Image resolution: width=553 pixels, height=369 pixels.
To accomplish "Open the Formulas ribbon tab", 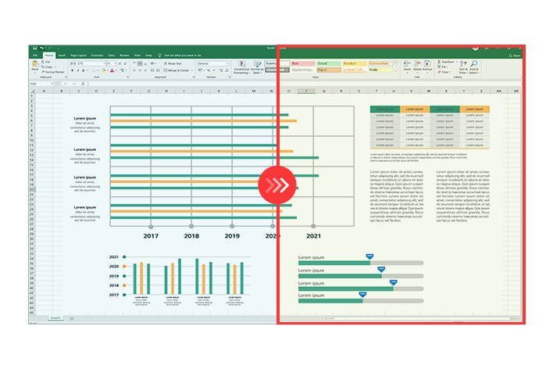I will tap(97, 56).
